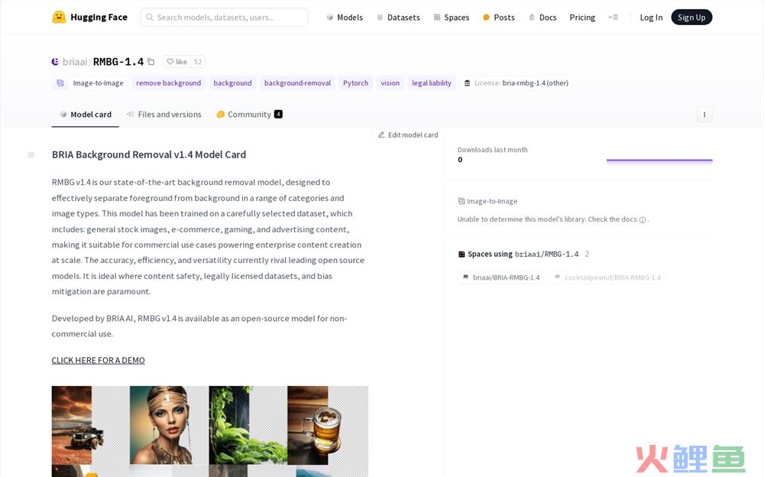The height and width of the screenshot is (477, 764).
Task: Open the 'Check the docs' link
Action: (x=613, y=219)
